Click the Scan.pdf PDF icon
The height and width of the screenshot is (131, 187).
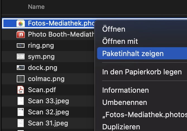point(21,90)
